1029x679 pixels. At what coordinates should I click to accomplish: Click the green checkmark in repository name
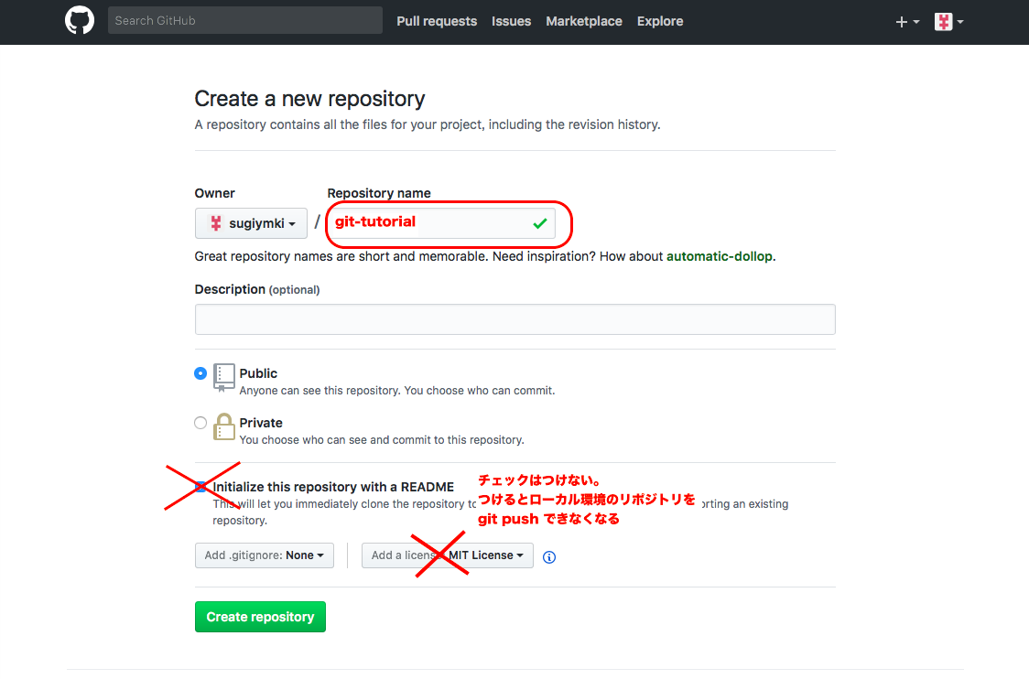pyautogui.click(x=540, y=222)
